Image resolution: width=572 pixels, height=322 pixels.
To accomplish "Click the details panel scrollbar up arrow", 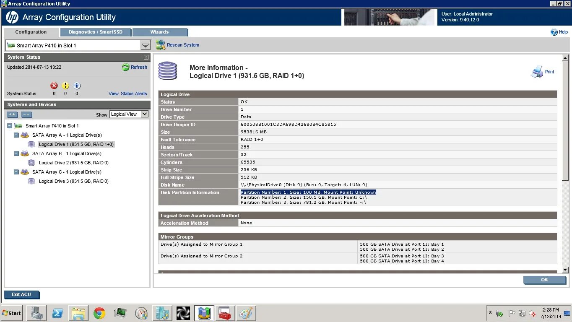I will pyautogui.click(x=565, y=58).
